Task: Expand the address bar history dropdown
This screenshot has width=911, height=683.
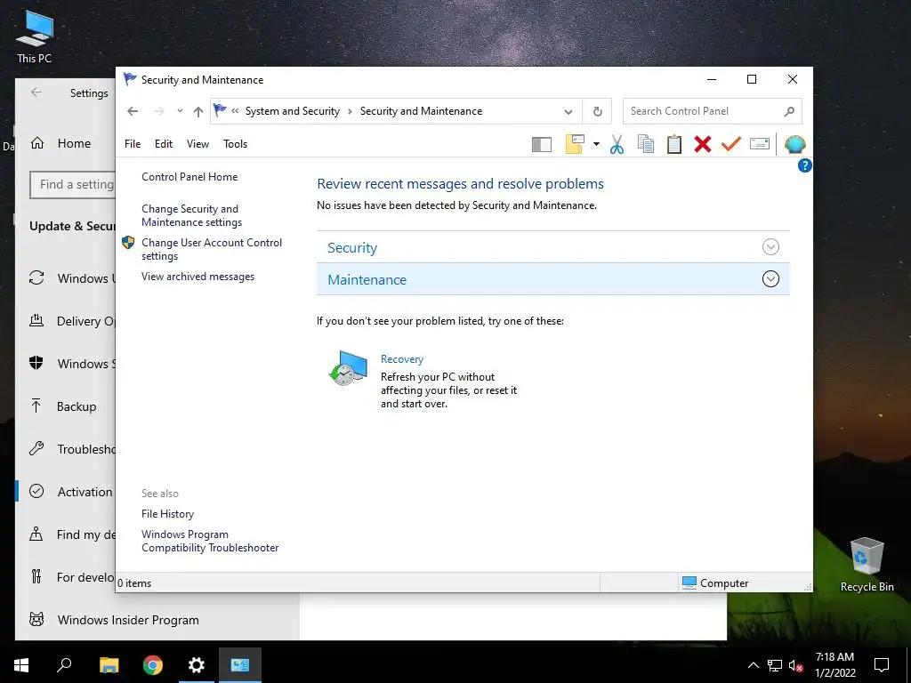Action: point(568,111)
